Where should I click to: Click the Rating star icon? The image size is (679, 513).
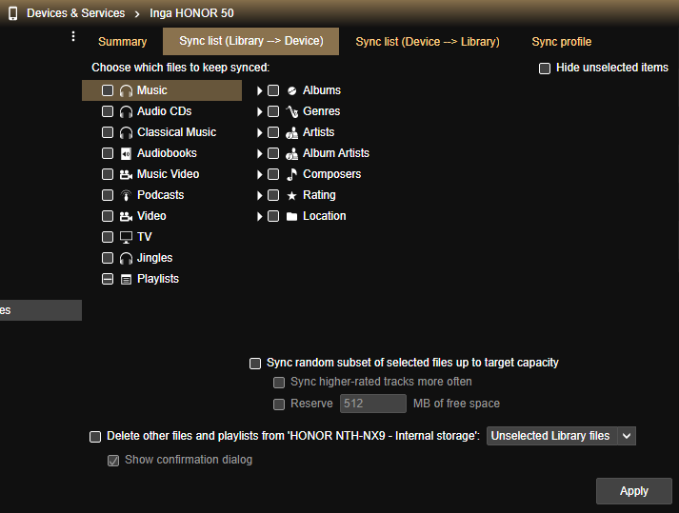point(291,195)
